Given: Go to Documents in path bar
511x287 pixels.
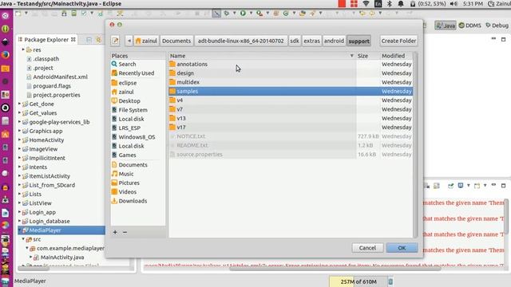Looking at the screenshot, I should tap(176, 41).
